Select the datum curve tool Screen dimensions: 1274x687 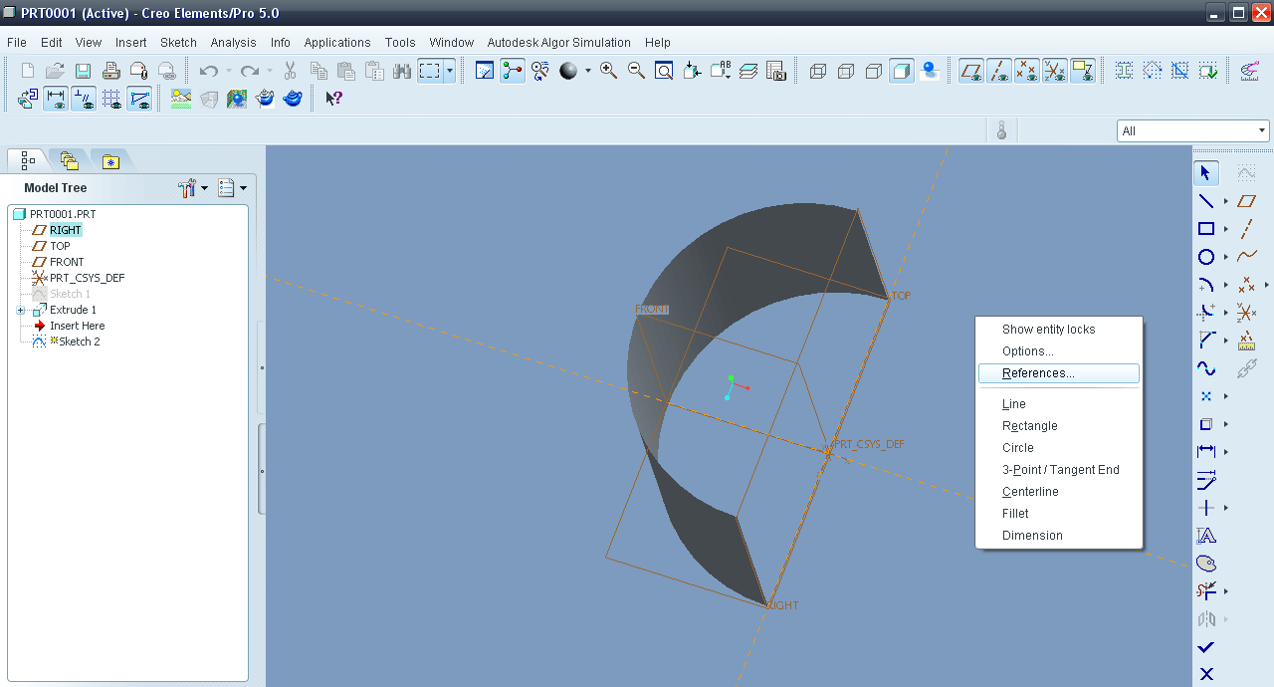point(1246,257)
